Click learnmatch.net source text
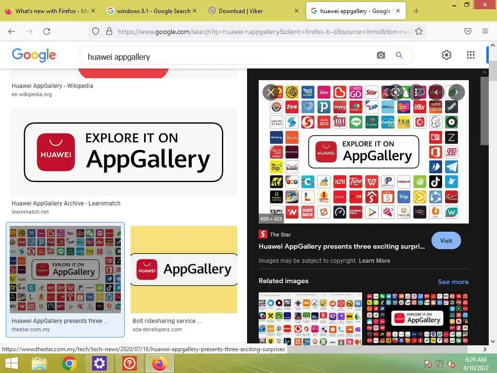 click(x=30, y=212)
